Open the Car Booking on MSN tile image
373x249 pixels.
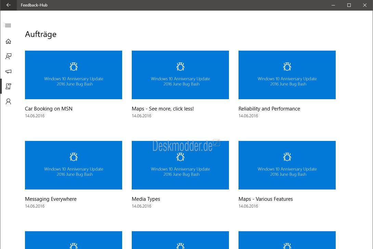74,75
